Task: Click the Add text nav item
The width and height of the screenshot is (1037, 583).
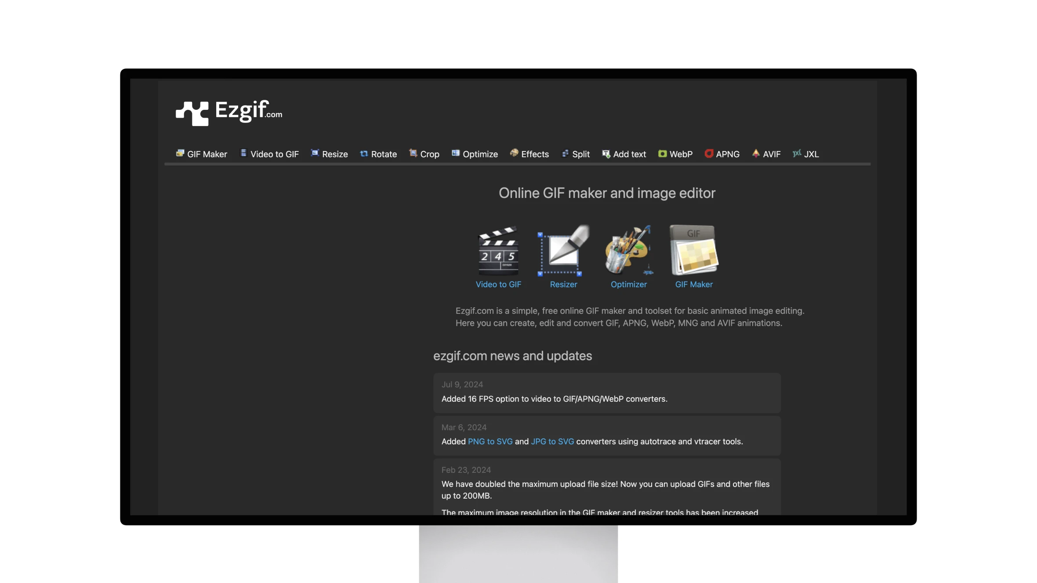Action: click(624, 154)
